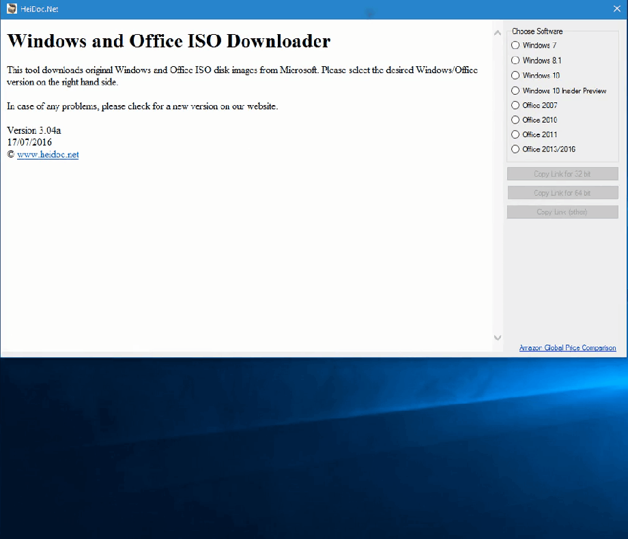Pick Windows 10 Insider Preview option
This screenshot has height=539, width=628.
[516, 91]
